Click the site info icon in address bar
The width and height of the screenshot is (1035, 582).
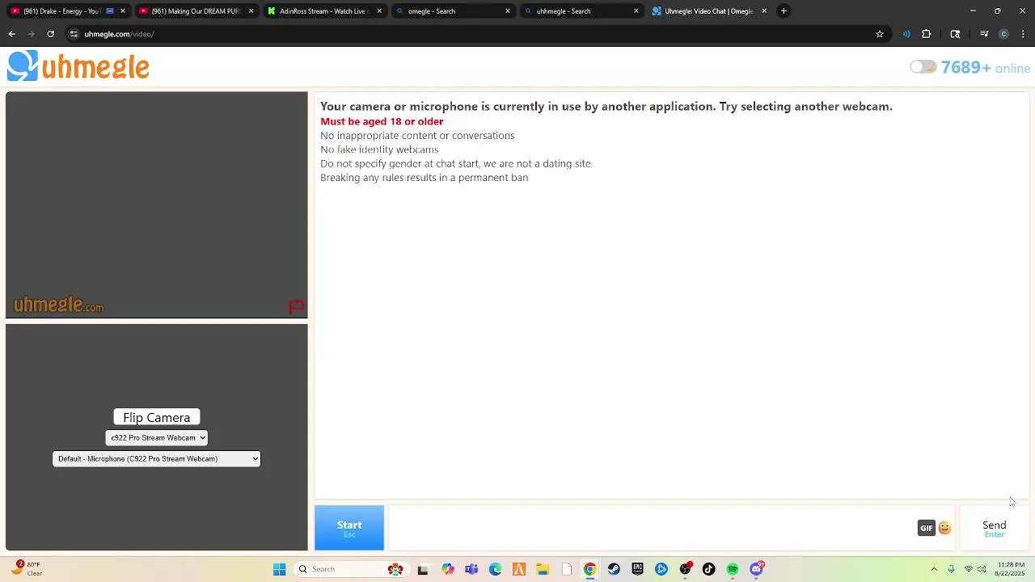click(x=74, y=34)
